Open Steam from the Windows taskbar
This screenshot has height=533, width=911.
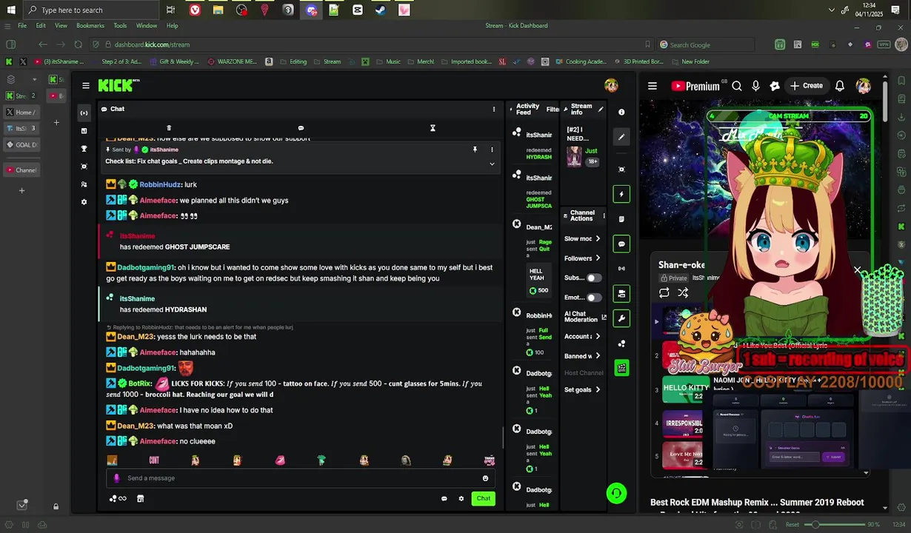(x=381, y=10)
